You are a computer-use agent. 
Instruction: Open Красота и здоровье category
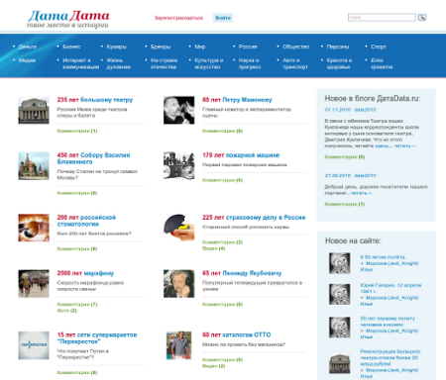[x=339, y=63]
